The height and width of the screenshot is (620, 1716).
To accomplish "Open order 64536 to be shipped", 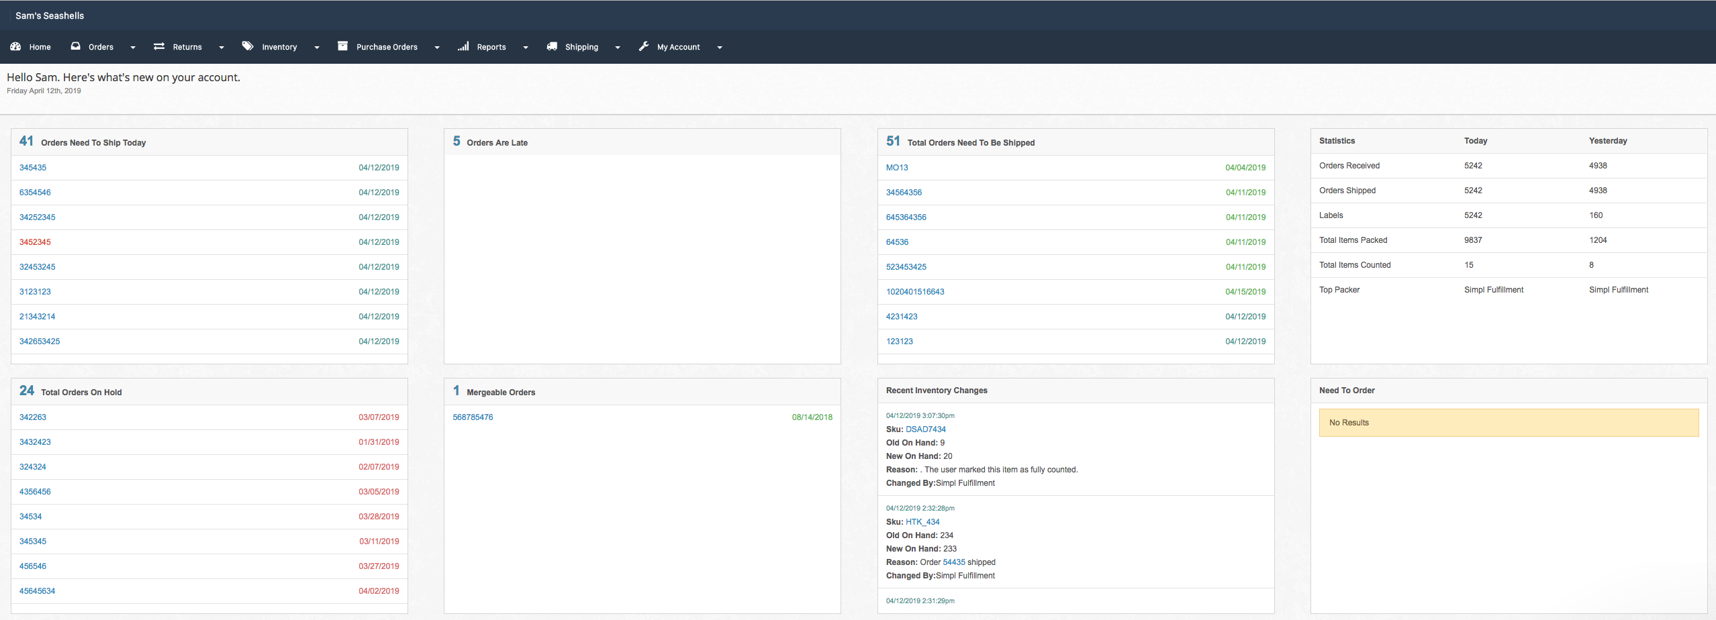I will [x=897, y=242].
